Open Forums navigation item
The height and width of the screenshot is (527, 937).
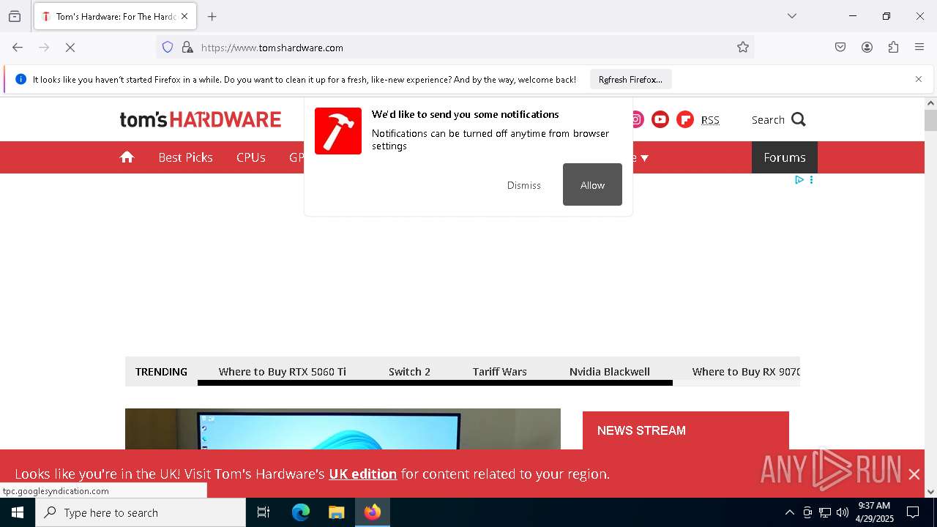coord(785,157)
